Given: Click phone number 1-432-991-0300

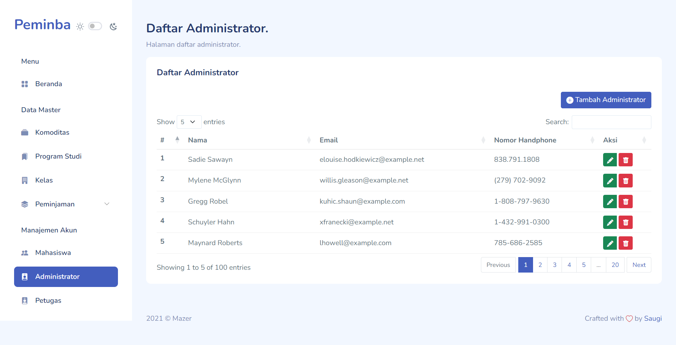Looking at the screenshot, I should (x=522, y=222).
